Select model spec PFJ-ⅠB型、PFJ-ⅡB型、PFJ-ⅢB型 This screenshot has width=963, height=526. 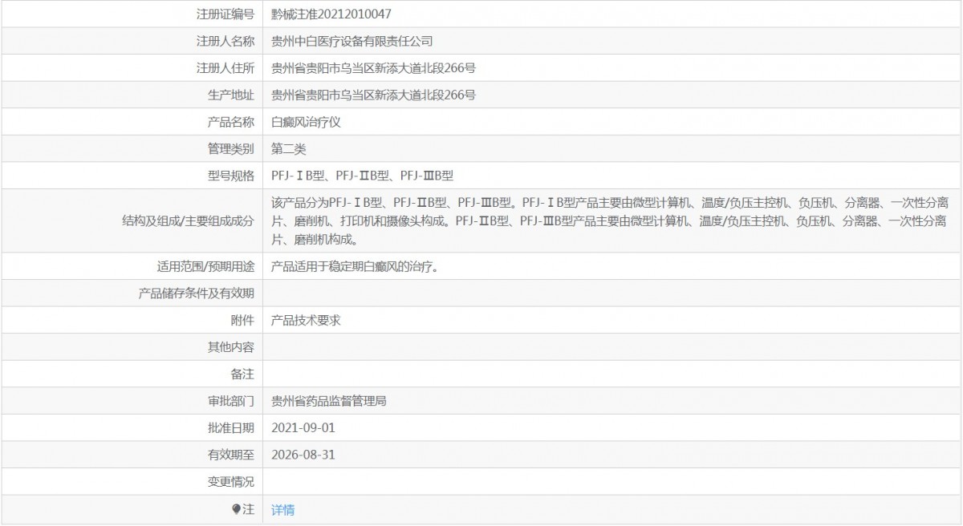pyautogui.click(x=363, y=176)
